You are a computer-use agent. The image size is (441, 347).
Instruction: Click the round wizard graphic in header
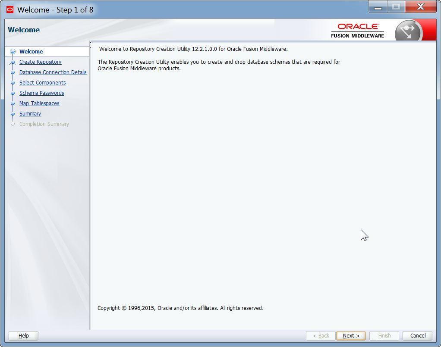tap(408, 31)
